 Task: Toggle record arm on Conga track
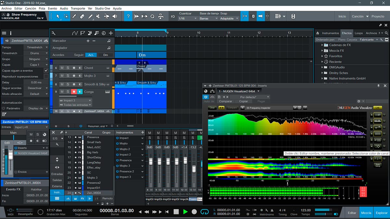pos(74,92)
